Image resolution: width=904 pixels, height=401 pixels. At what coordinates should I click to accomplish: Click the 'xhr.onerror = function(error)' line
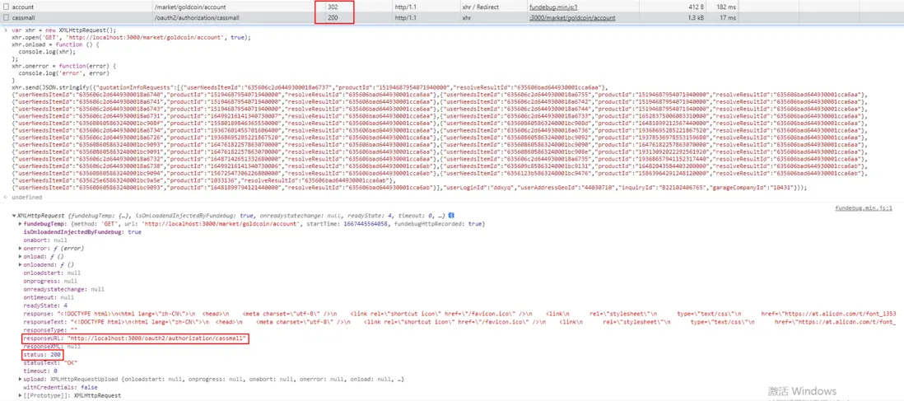[64, 67]
